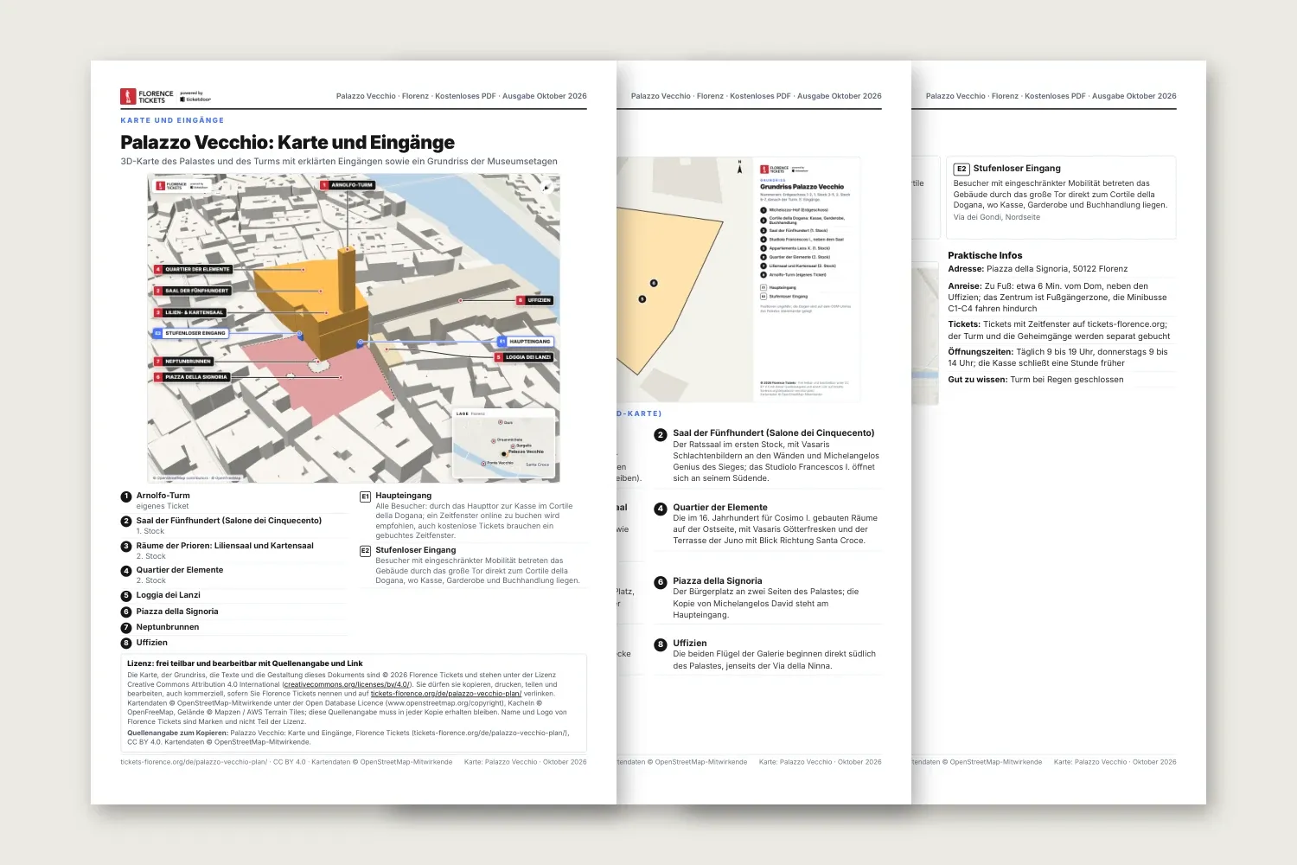Image resolution: width=1297 pixels, height=865 pixels.
Task: Select marker 5 on the yellow floor plan
Action: [642, 299]
